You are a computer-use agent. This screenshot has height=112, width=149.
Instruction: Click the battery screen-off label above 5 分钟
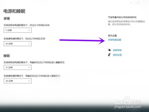(27, 25)
